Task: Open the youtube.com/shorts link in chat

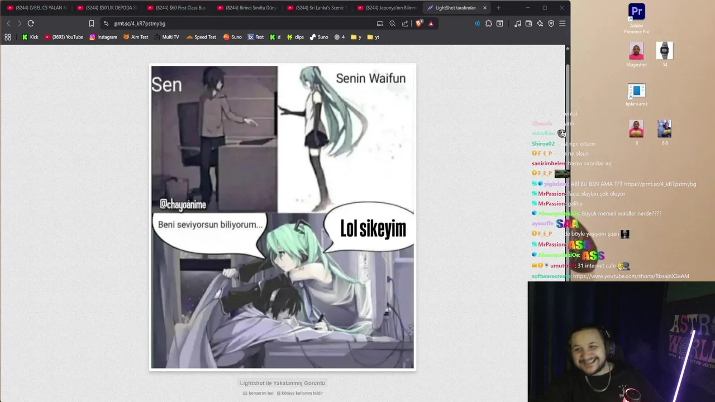Action: (631, 276)
